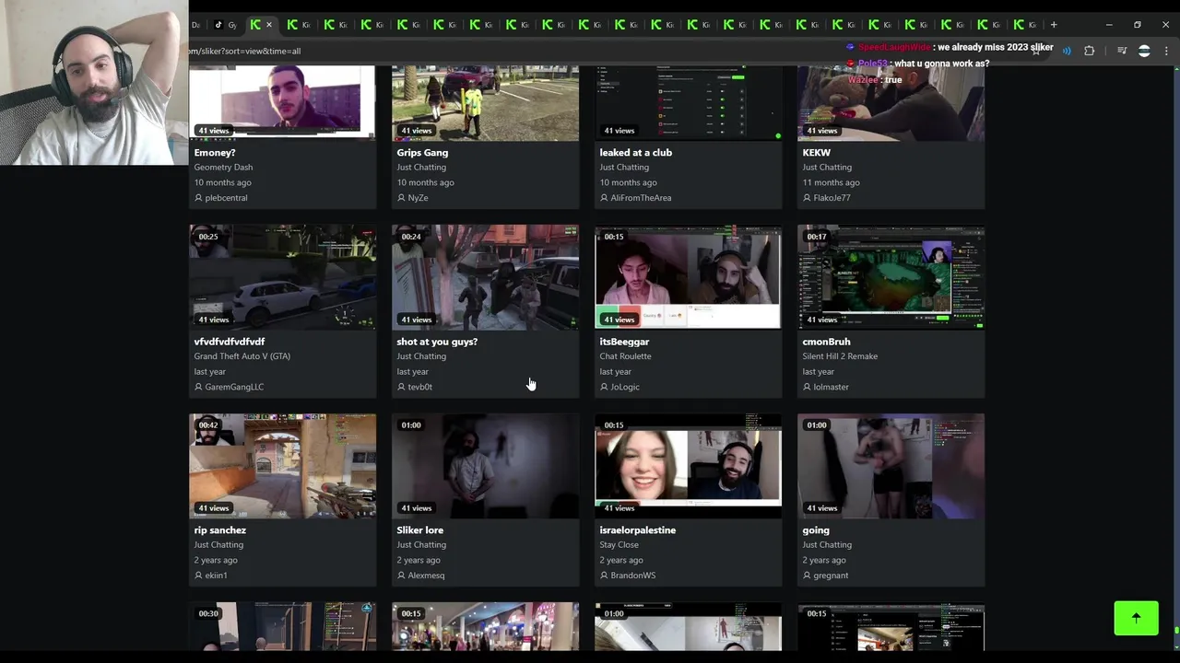Click user icon beside gregnant
This screenshot has width=1180, height=663.
coord(807,576)
